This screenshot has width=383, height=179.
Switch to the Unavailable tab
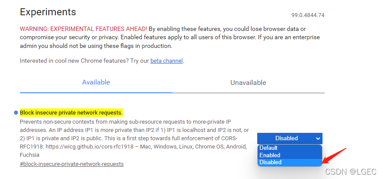point(248,83)
